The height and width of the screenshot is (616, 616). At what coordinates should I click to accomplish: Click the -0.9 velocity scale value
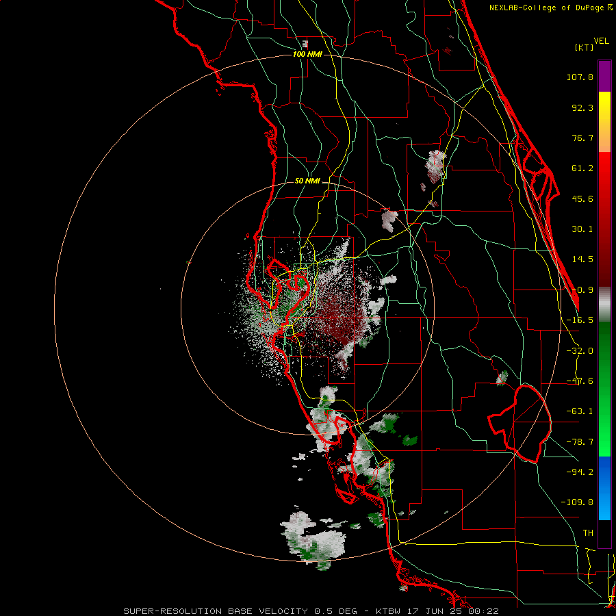[582, 290]
